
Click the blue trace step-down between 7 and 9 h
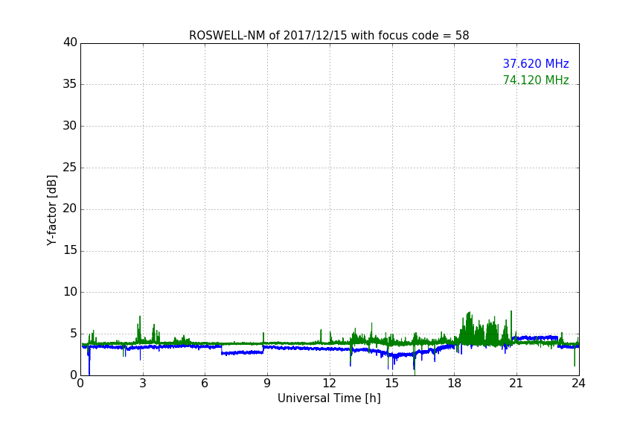(243, 352)
